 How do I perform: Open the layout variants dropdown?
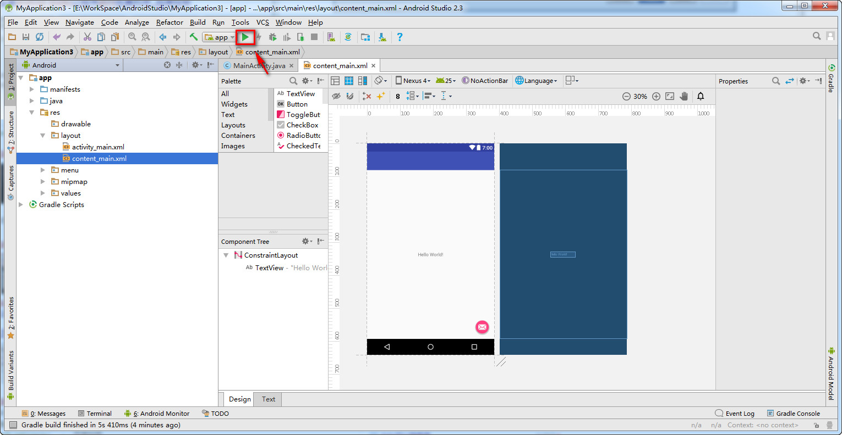(572, 81)
